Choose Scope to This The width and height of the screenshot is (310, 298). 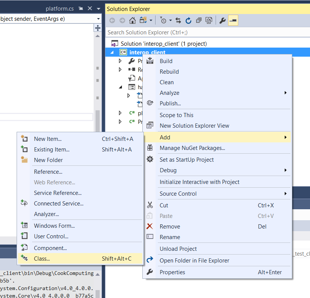(x=217, y=115)
